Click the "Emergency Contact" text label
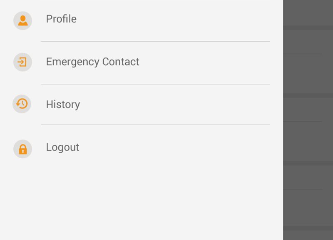The width and height of the screenshot is (333, 240). [92, 62]
